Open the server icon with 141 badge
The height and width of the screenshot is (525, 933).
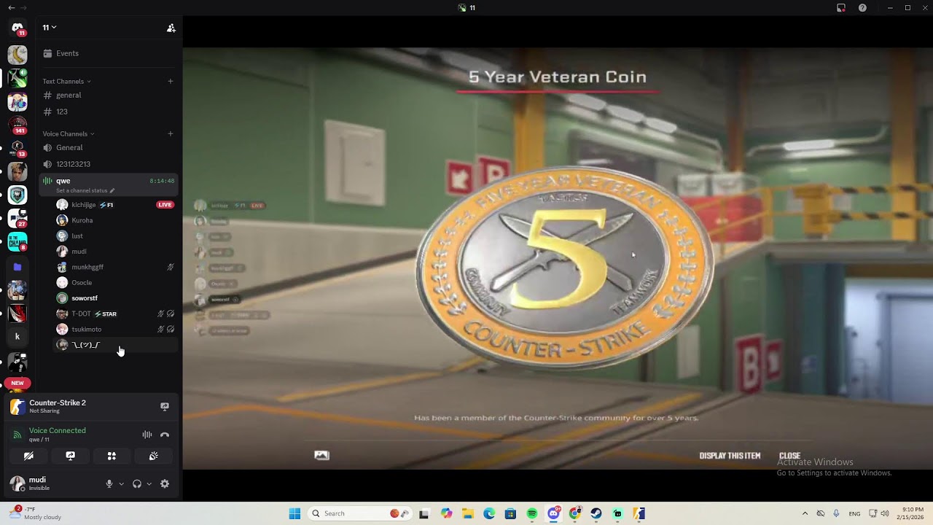(17, 125)
